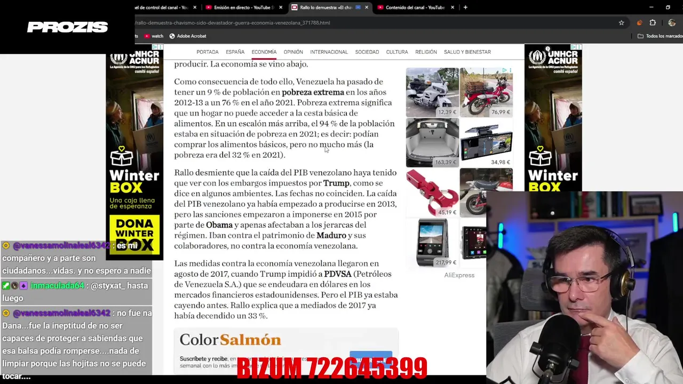
Task: Open the SOCIEDAD section
Action: [x=367, y=52]
